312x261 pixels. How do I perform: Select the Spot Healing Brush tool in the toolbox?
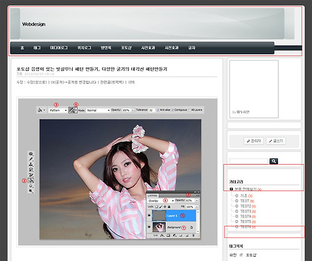point(31,154)
